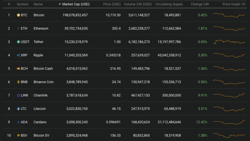Image resolution: width=250 pixels, height=141 pixels.
Task: Click the Chainlink LINK coin icon
Action: coord(19,95)
